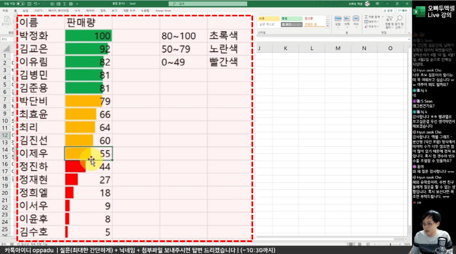The image size is (456, 254).
Task: Open the 정렬 및 필터 funnel icon
Action: tap(389, 19)
